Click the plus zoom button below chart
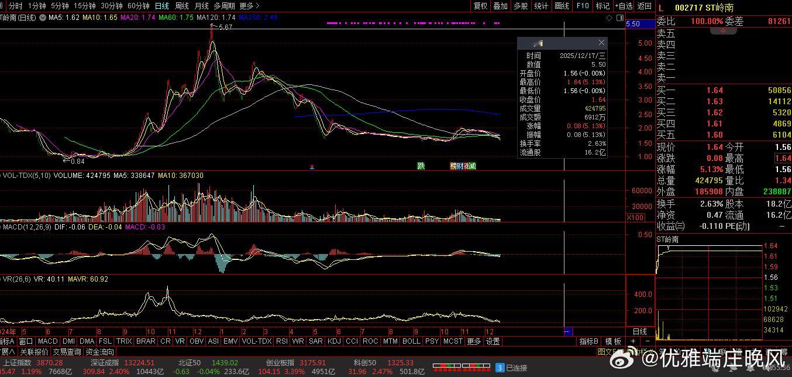This screenshot has height=377, width=792. coord(633,341)
